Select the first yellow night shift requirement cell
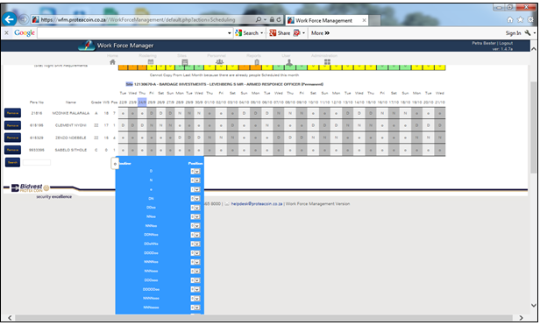The image size is (540, 325). 152,67
